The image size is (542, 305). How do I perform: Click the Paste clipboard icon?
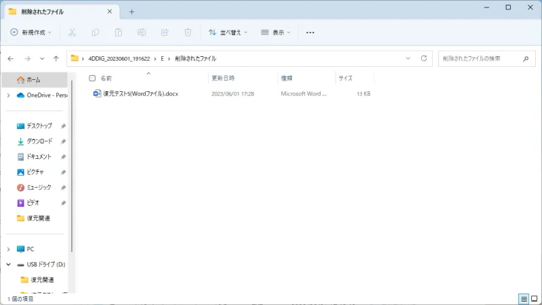tap(118, 32)
